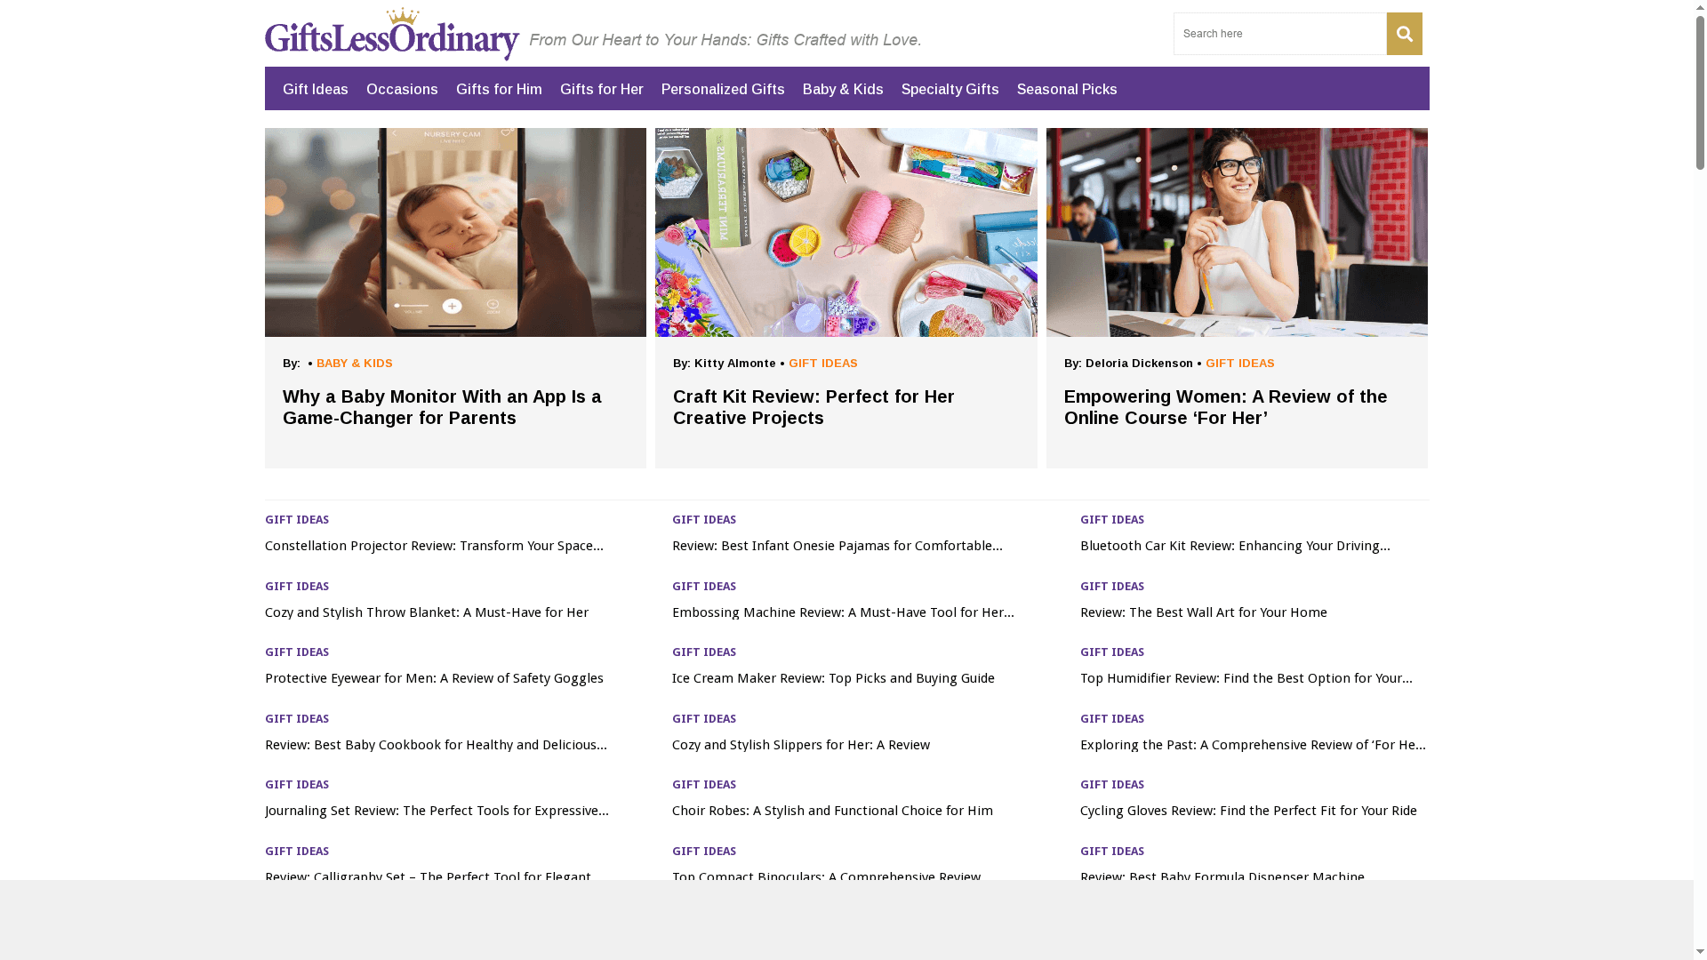Click inside the 'Search here' field
Image resolution: width=1707 pixels, height=960 pixels.
[1280, 33]
